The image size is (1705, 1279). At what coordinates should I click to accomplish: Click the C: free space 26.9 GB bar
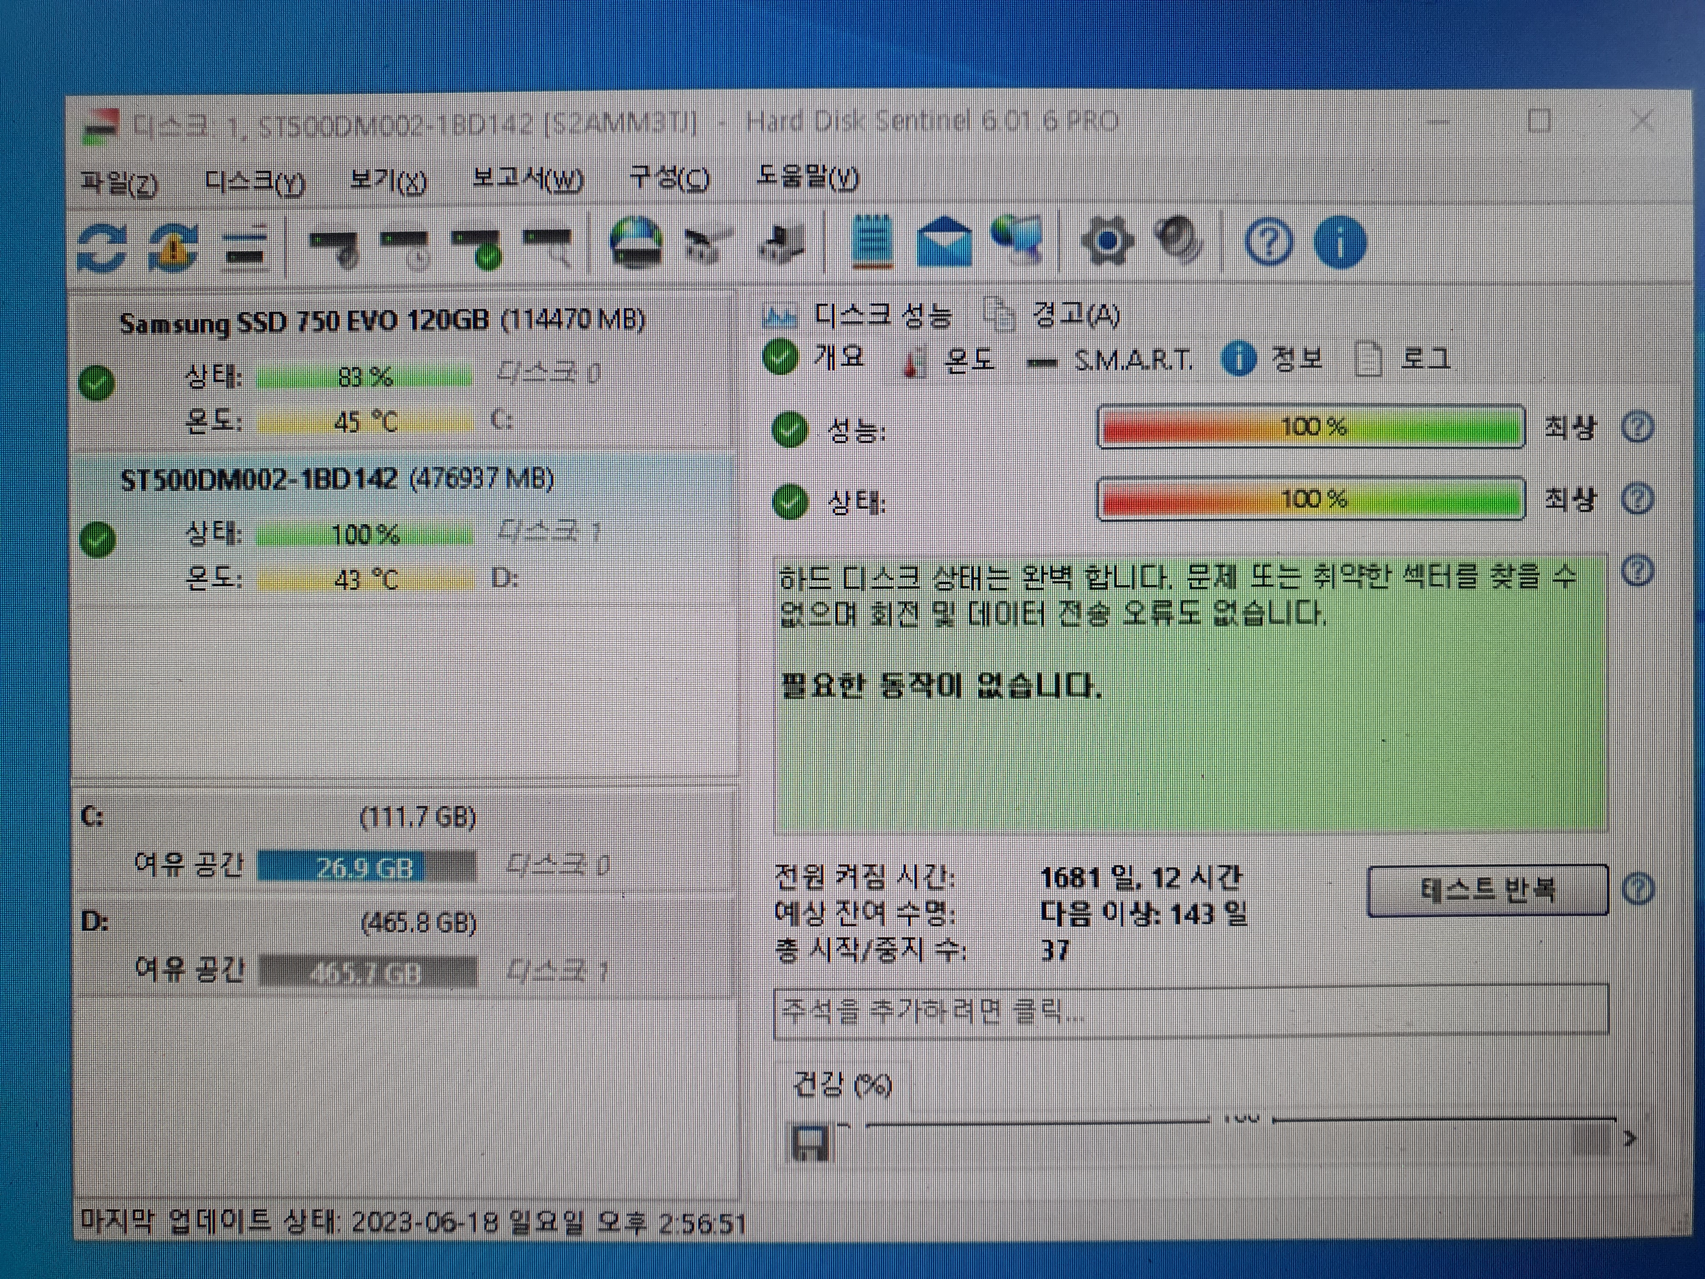click(367, 867)
